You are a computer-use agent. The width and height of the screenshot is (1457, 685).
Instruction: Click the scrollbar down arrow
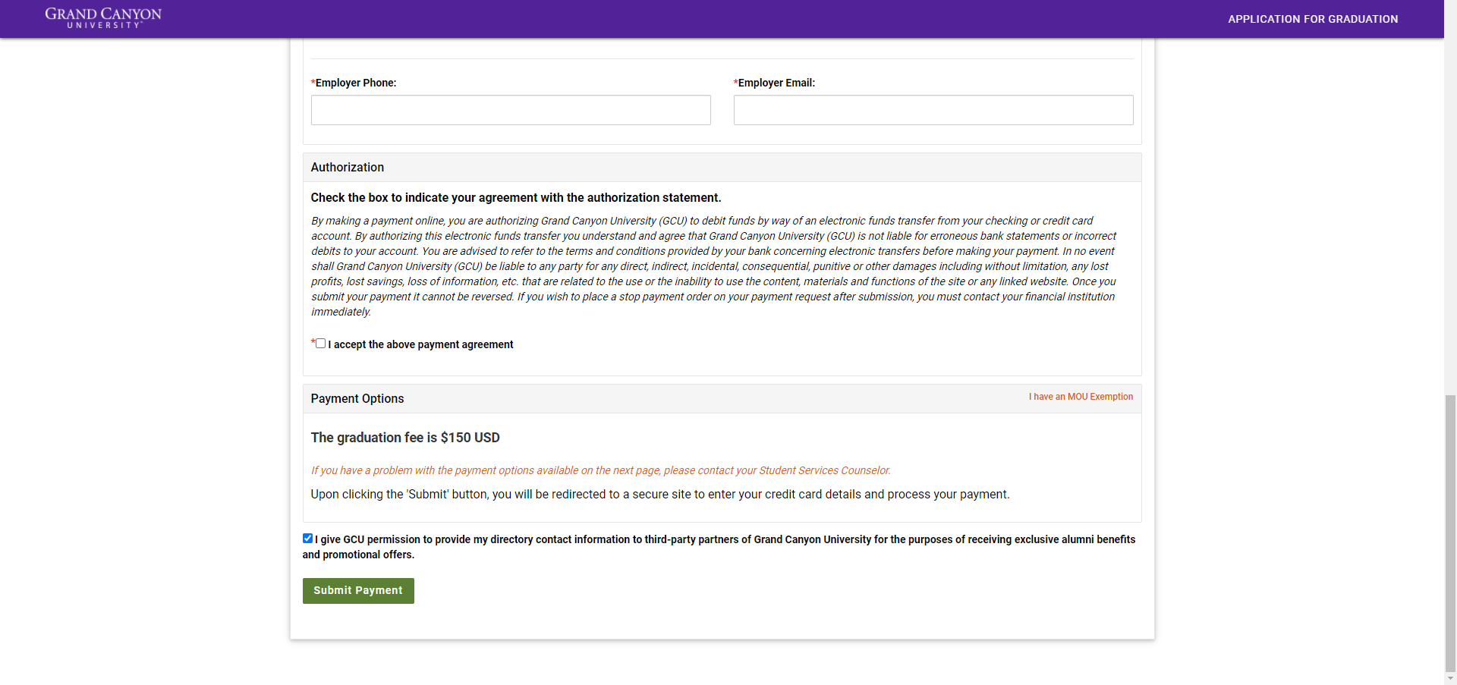pyautogui.click(x=1450, y=678)
